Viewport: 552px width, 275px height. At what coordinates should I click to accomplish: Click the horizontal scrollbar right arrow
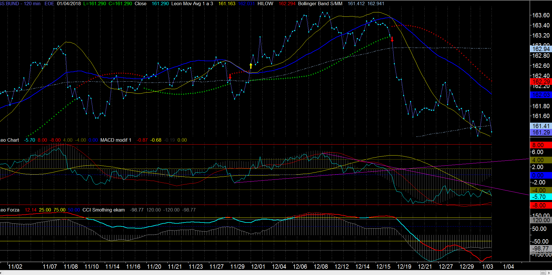550,273
